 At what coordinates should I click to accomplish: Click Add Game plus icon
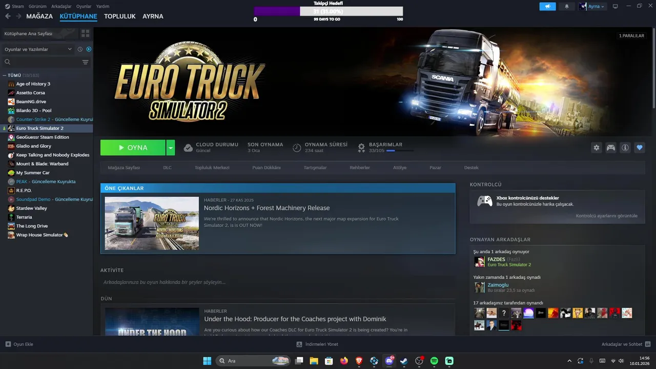click(8, 344)
